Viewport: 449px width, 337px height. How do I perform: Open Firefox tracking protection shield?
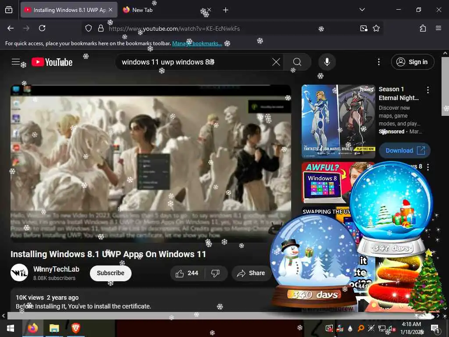tap(89, 28)
